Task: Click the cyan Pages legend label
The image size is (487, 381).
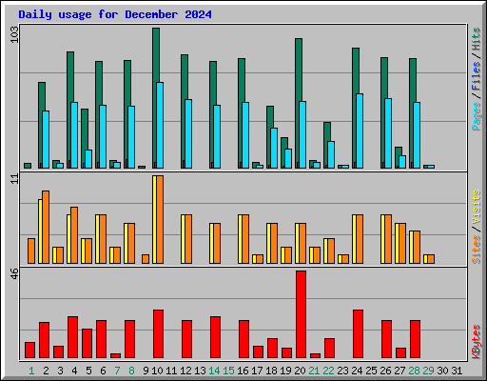Action: pos(476,116)
